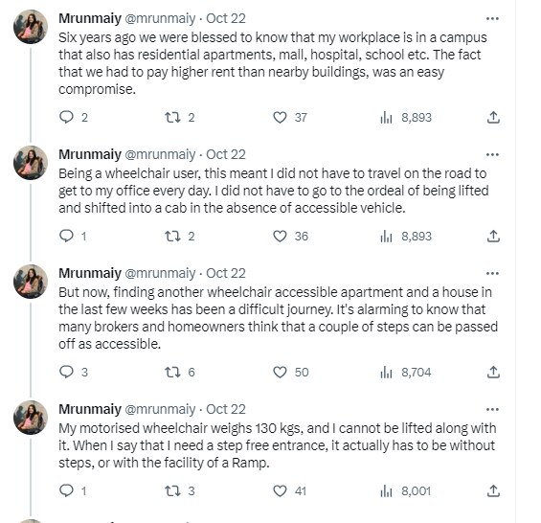Retweet the tweet about brokers and homeowners
Image resolution: width=541 pixels, height=523 pixels.
(x=179, y=373)
